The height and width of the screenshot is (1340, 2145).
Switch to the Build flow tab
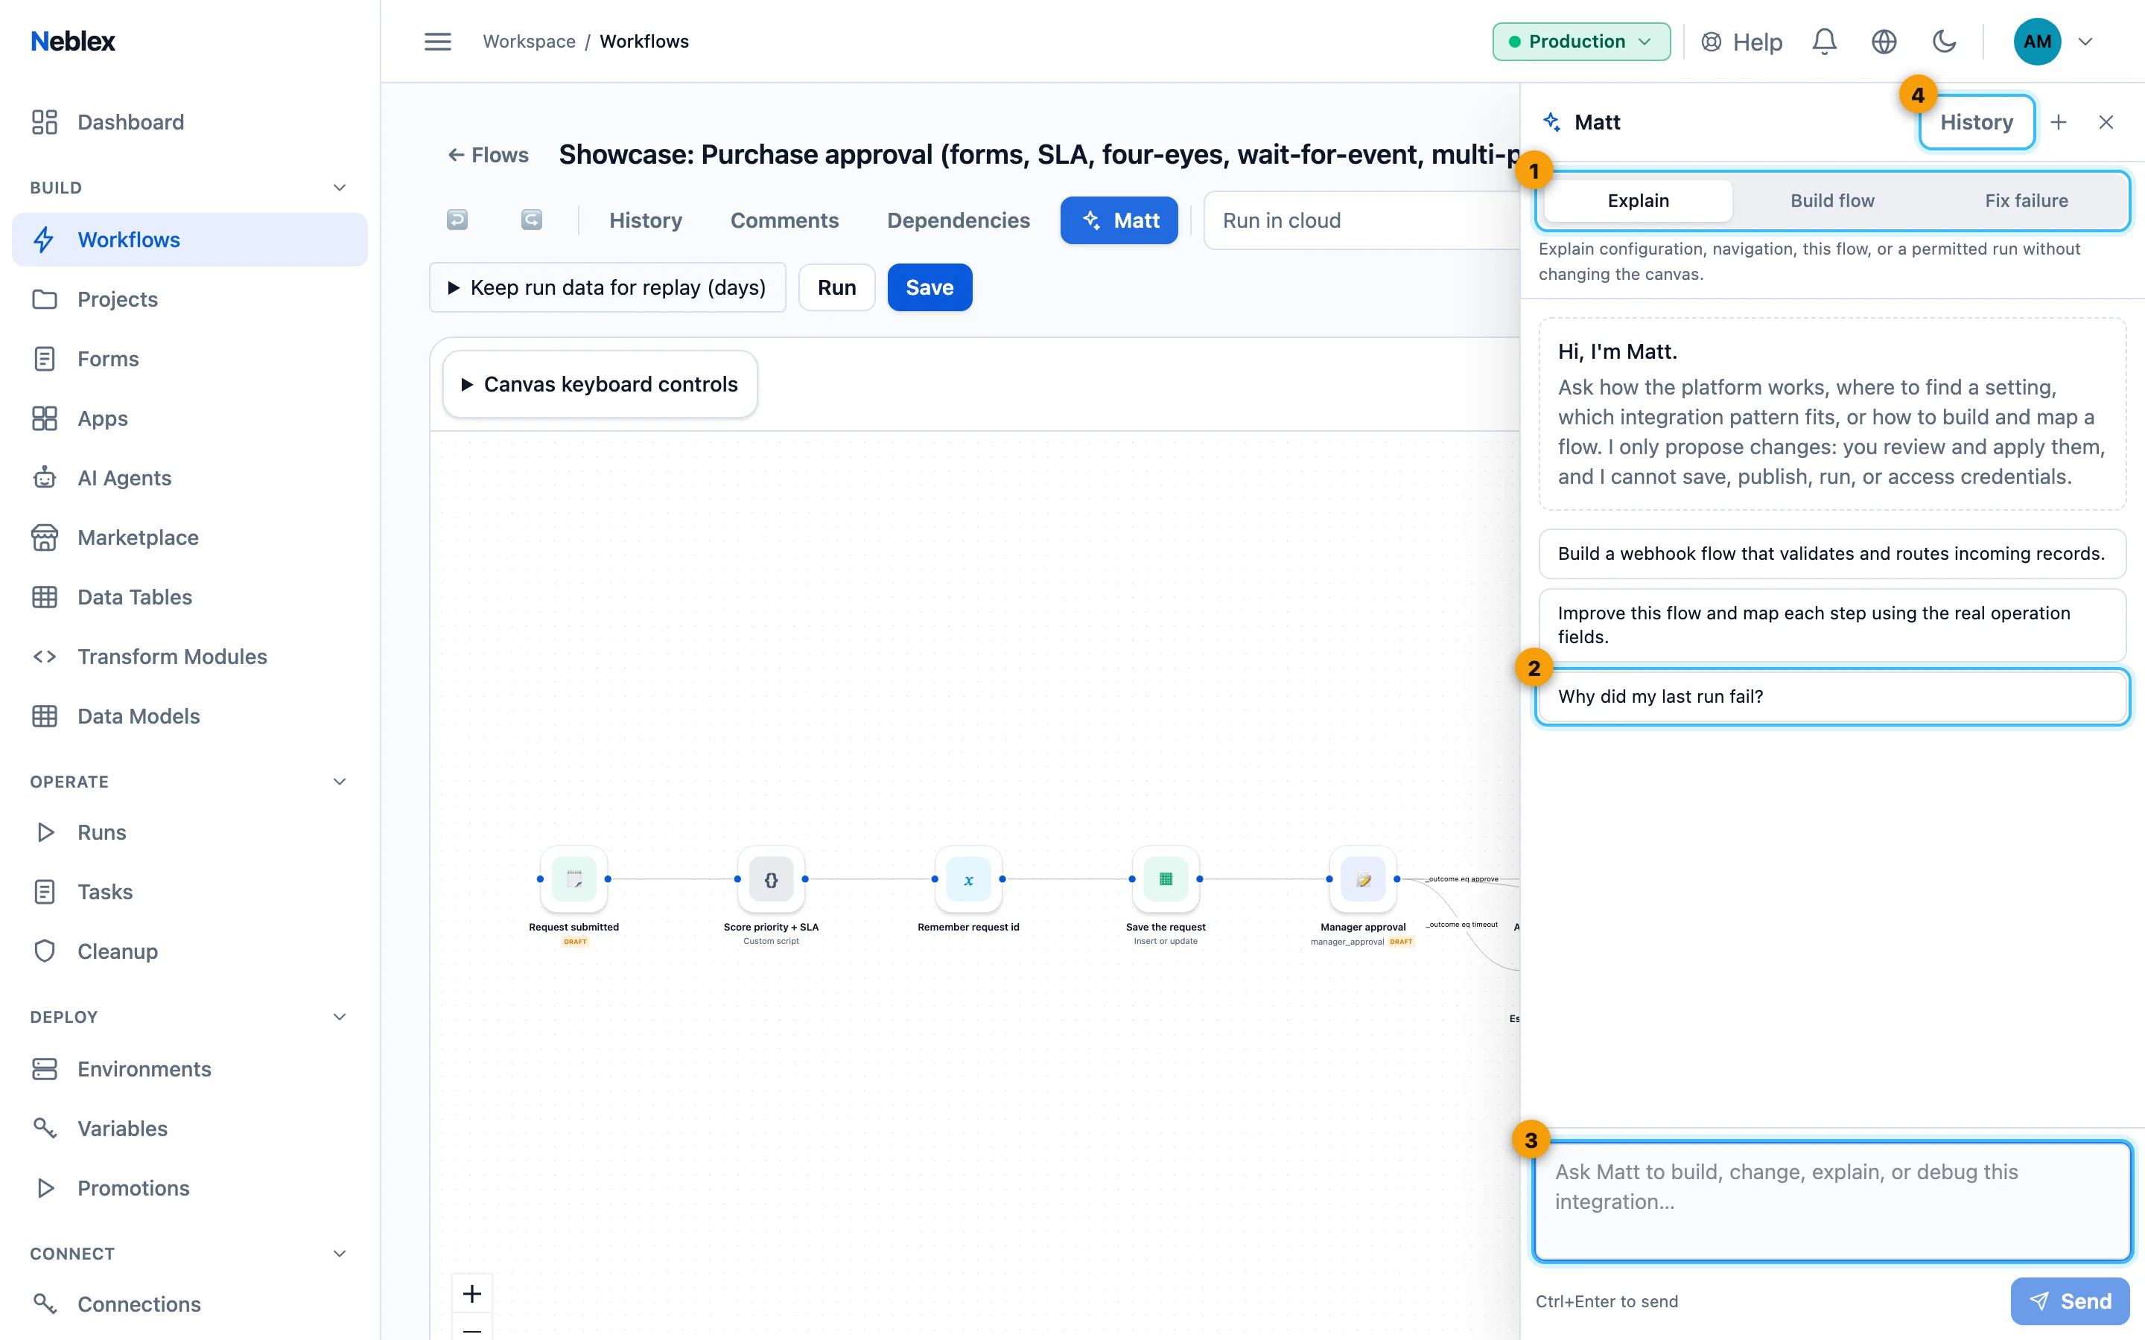1832,200
